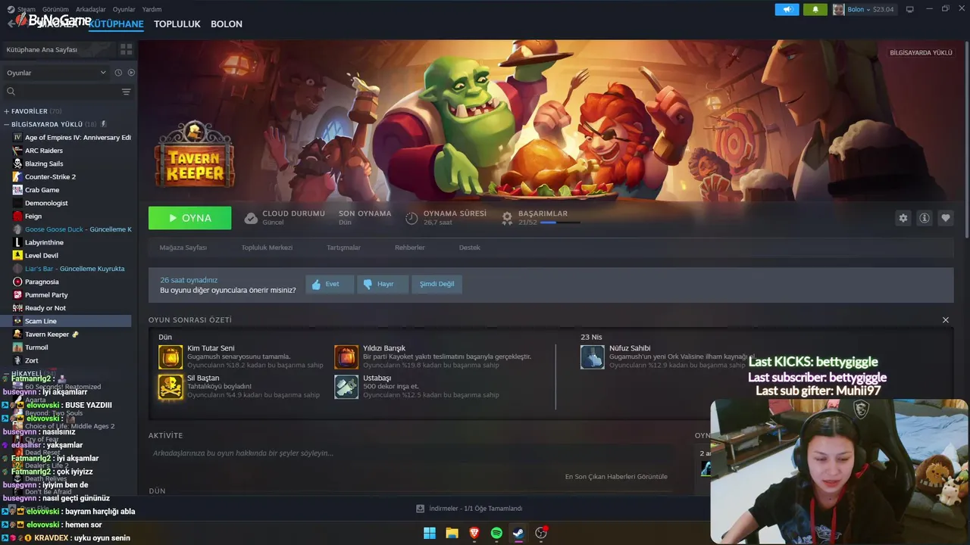Viewport: 970px width, 545px height.
Task: Switch to the TOPLULUK tab
Action: 177,24
